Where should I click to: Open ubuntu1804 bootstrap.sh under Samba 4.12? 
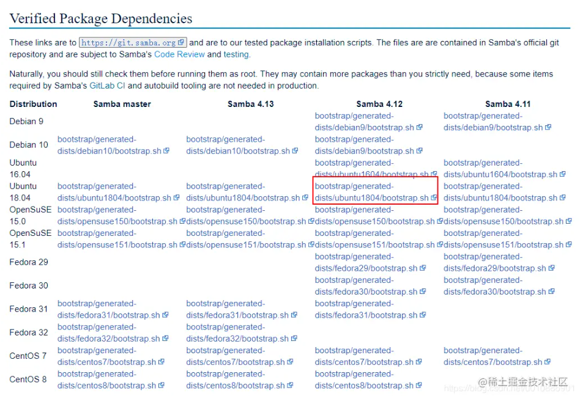coord(376,192)
